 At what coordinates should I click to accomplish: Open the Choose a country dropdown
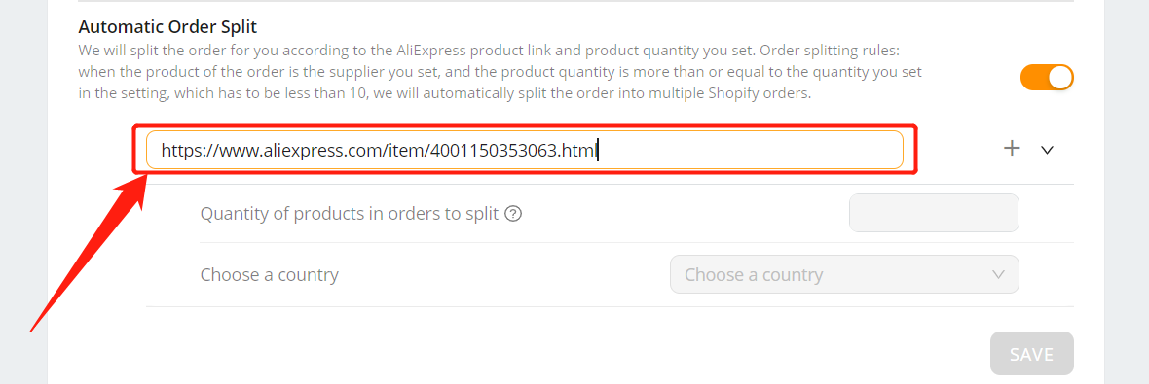pyautogui.click(x=844, y=274)
